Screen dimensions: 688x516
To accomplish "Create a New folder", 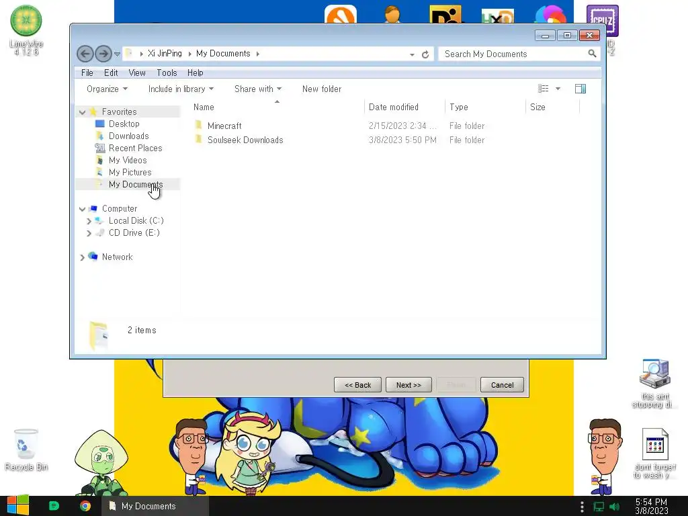I will click(322, 89).
